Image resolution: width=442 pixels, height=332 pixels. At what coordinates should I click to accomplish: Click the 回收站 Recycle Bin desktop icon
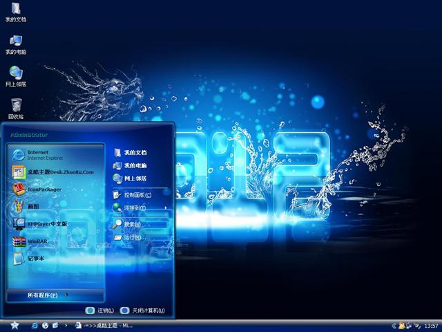(15, 107)
